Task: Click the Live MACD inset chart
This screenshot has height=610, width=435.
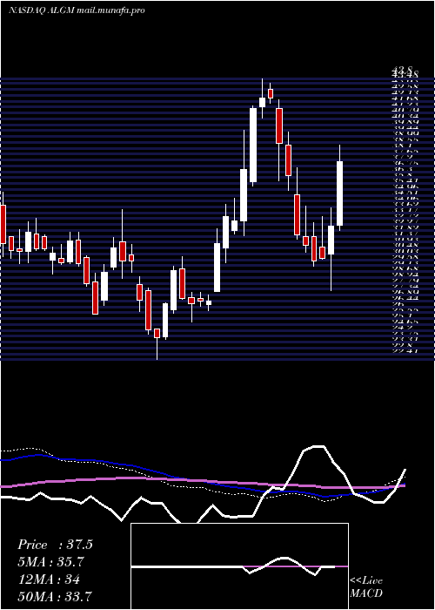Action: pyautogui.click(x=239, y=566)
